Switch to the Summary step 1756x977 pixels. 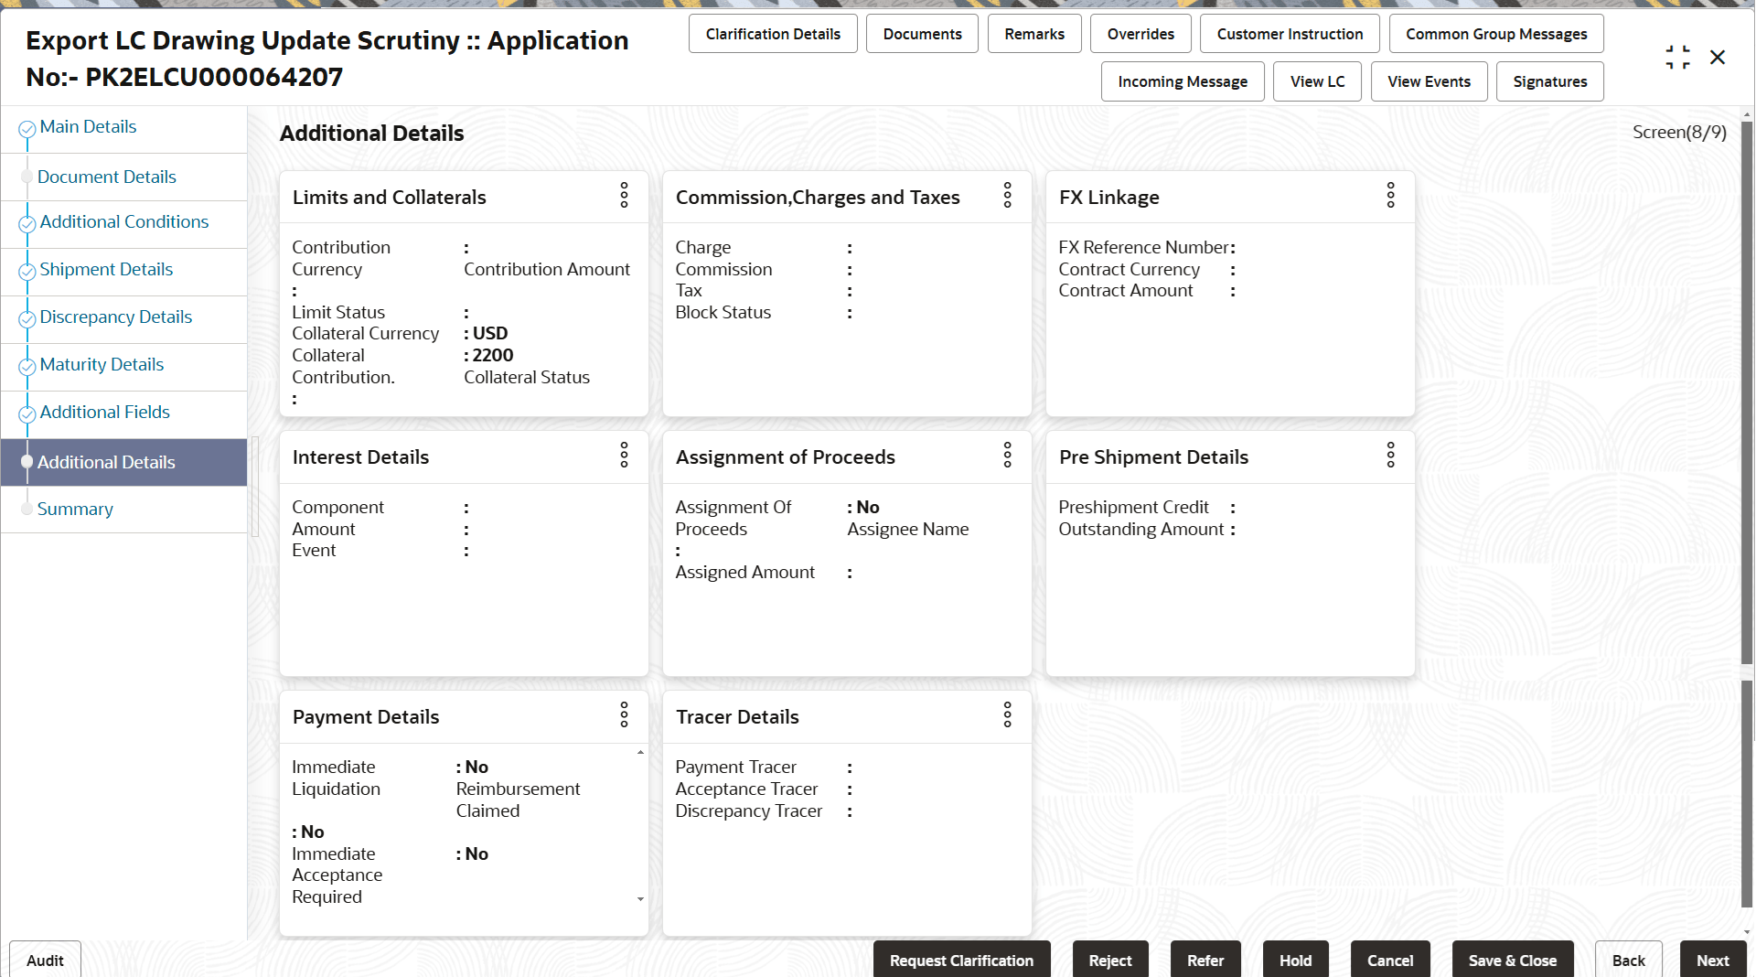[x=75, y=509]
